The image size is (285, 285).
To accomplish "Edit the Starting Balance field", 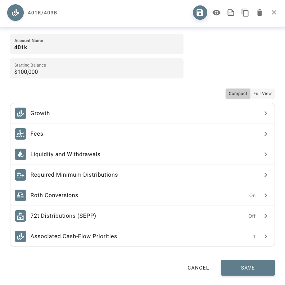I will [97, 68].
